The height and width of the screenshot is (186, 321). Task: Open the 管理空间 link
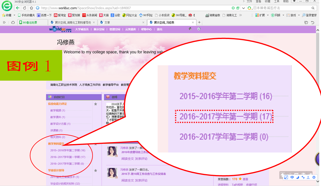(115, 29)
